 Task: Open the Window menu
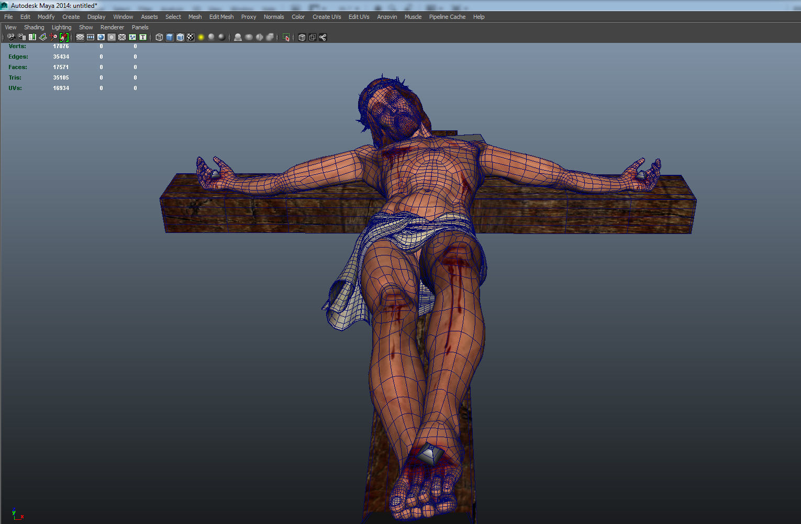pos(123,17)
